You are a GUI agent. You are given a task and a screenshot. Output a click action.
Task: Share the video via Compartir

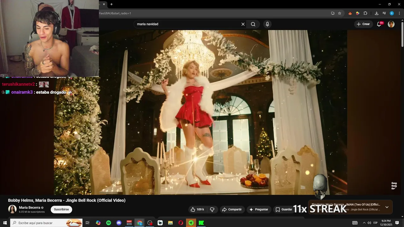(x=232, y=209)
